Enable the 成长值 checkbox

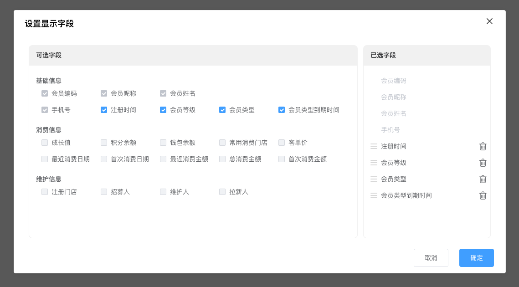(x=45, y=143)
